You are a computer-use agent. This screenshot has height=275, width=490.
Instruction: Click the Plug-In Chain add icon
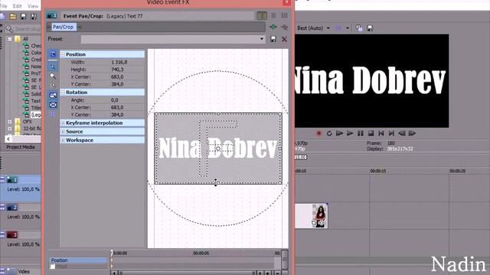pyautogui.click(x=273, y=27)
